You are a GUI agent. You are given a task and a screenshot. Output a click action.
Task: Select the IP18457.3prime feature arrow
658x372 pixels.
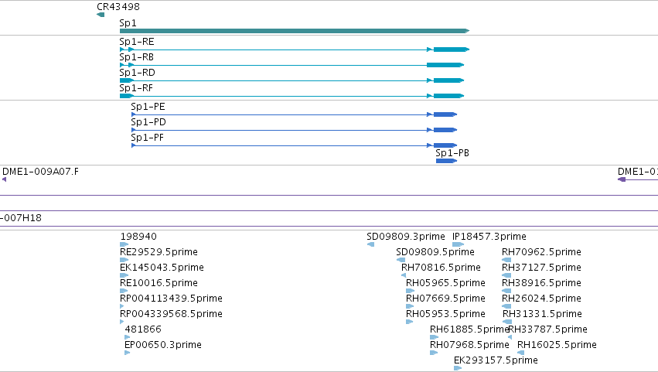pyautogui.click(x=459, y=244)
